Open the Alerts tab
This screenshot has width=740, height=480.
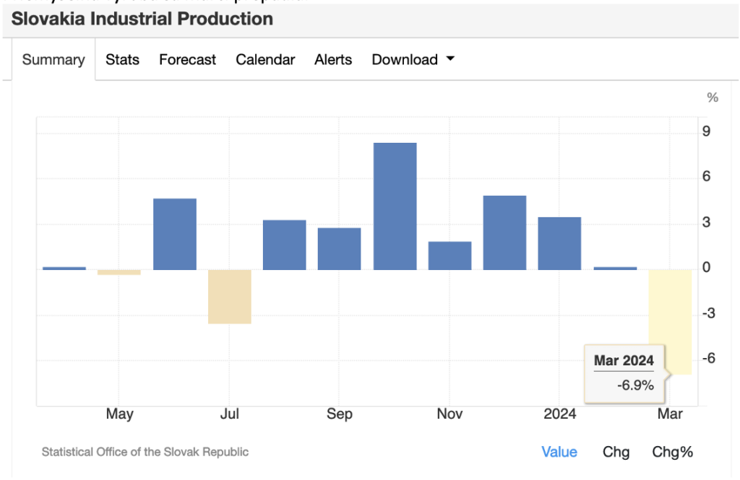[333, 60]
